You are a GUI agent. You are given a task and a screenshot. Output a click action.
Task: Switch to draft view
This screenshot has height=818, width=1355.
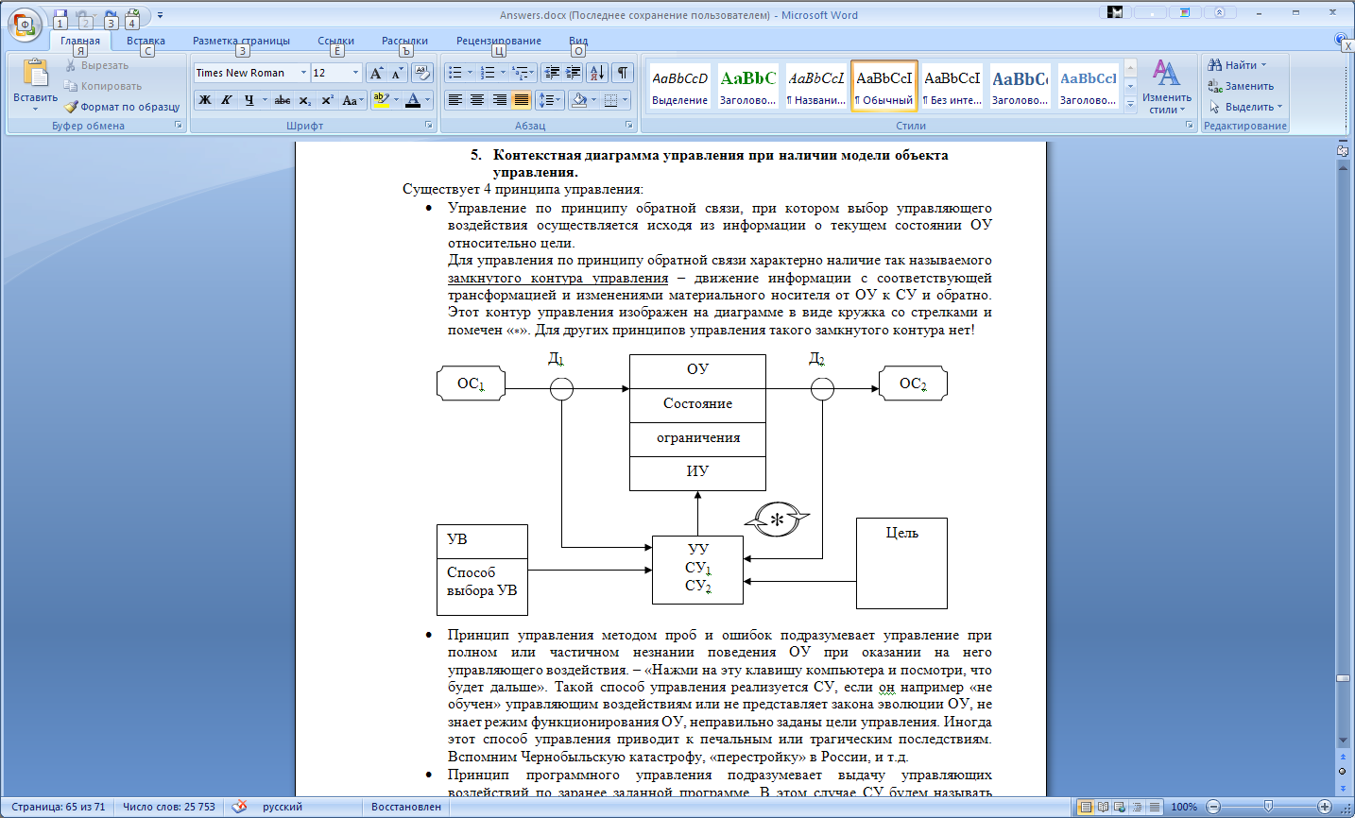1154,807
